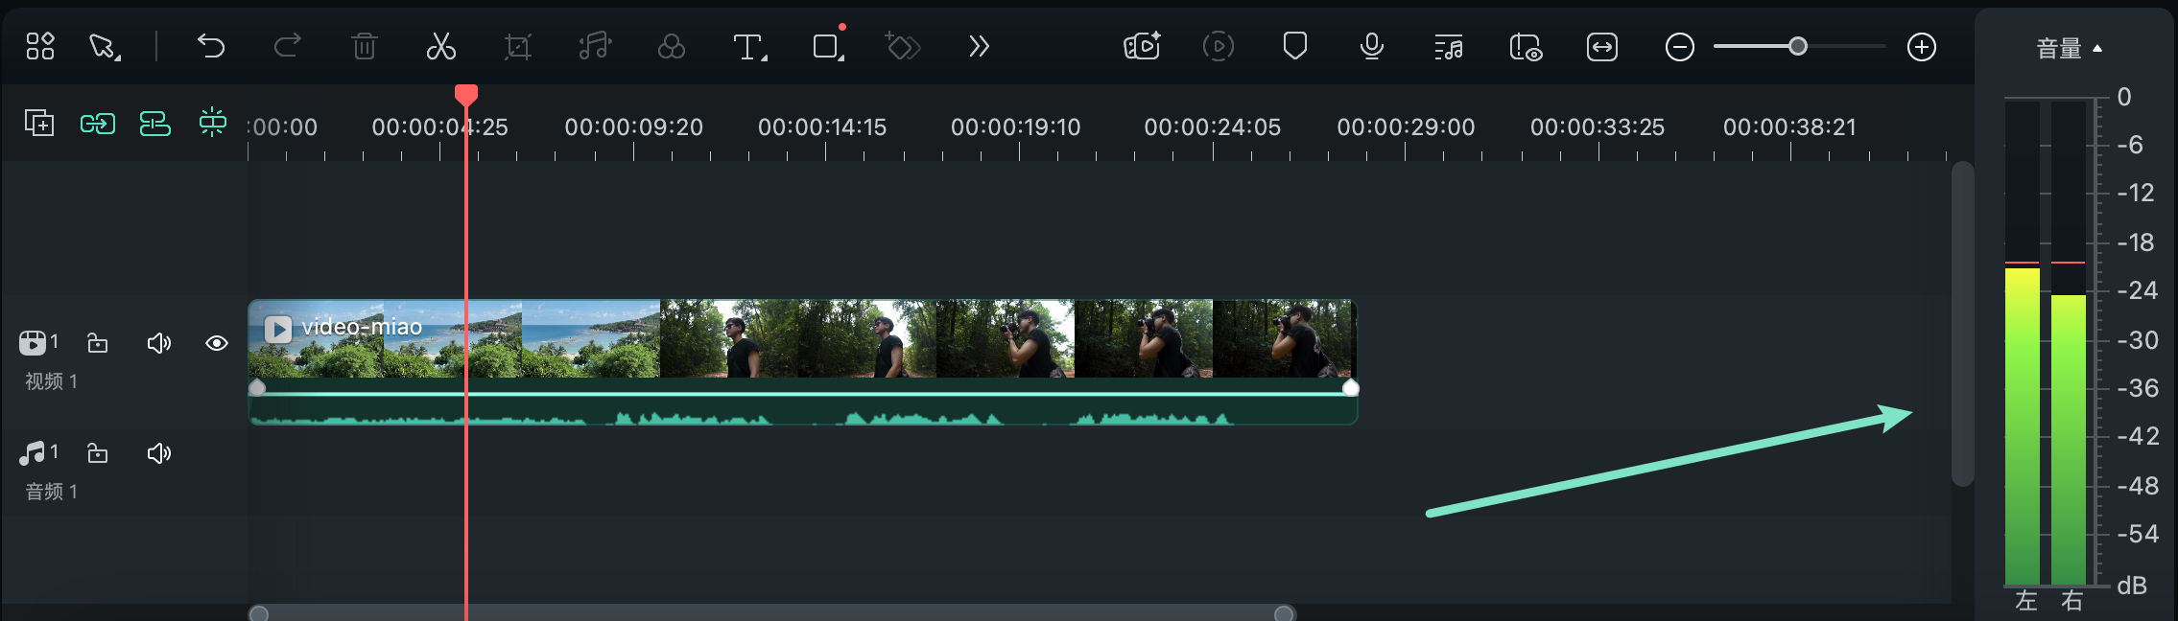2178x621 pixels.
Task: Click ruler at 00:00:19:10
Action: [x=1016, y=126]
